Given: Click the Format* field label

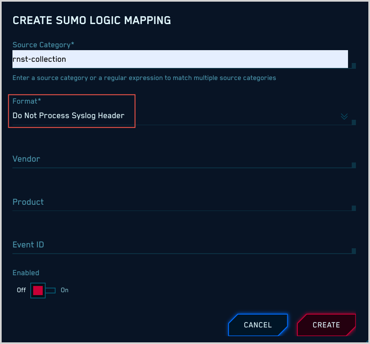Looking at the screenshot, I should pyautogui.click(x=26, y=101).
